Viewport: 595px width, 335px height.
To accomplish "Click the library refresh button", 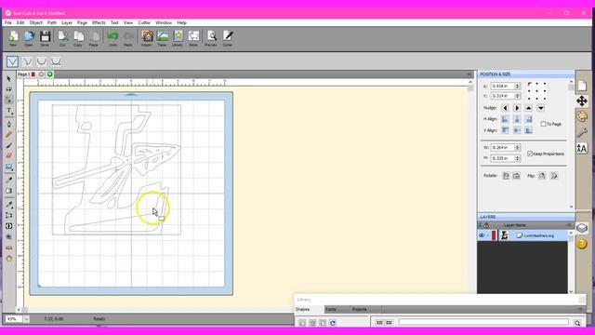I will (333, 323).
